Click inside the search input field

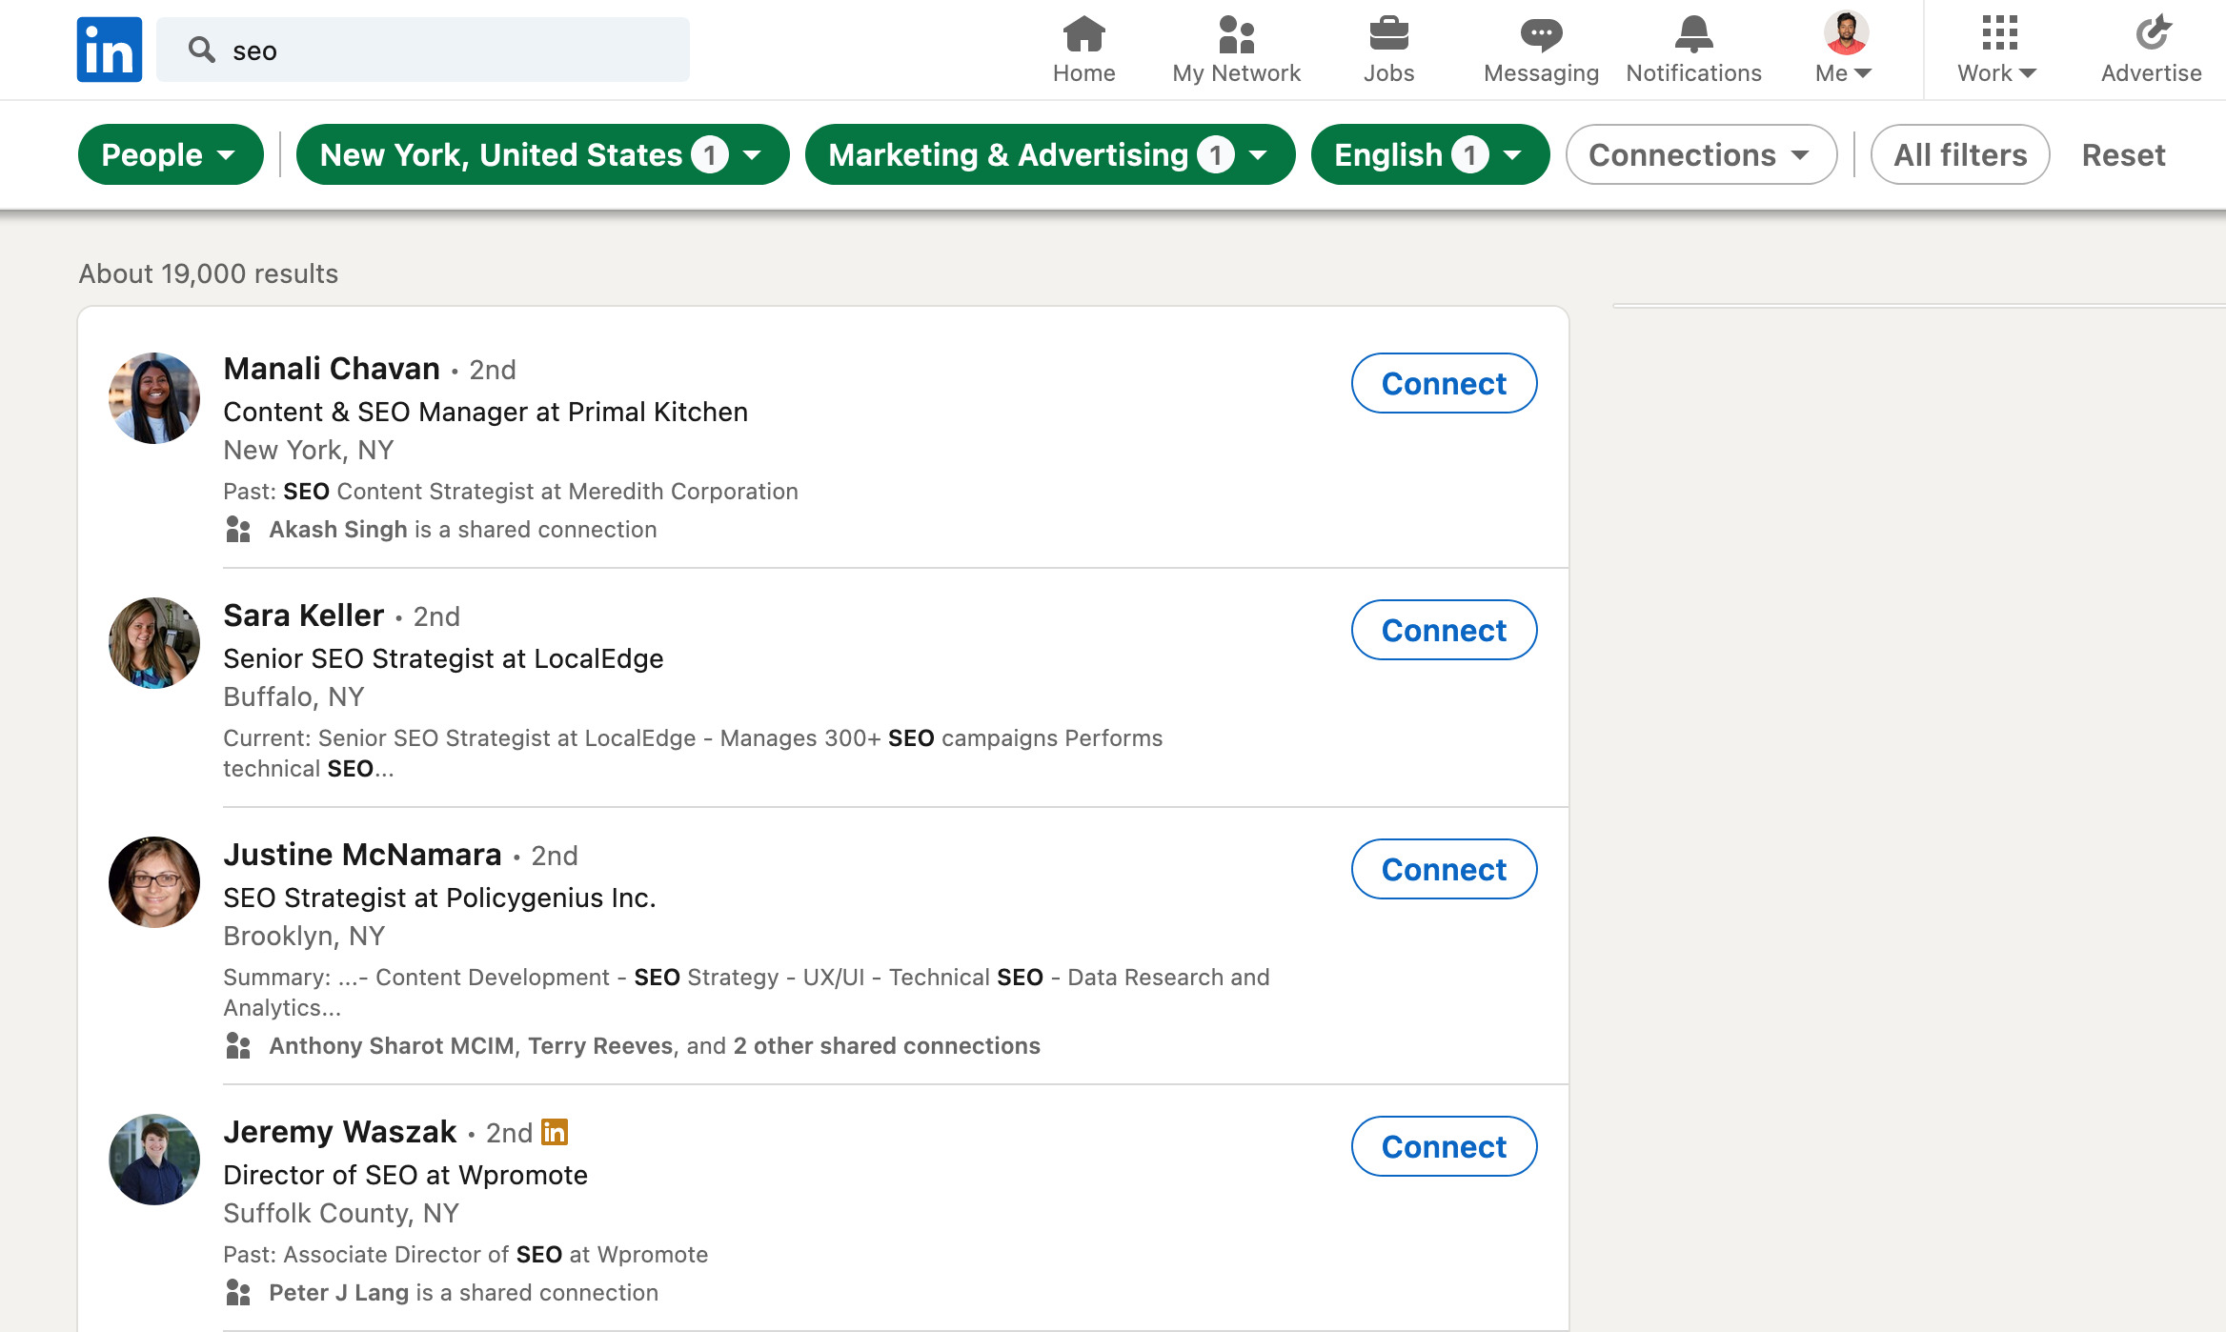coord(429,49)
